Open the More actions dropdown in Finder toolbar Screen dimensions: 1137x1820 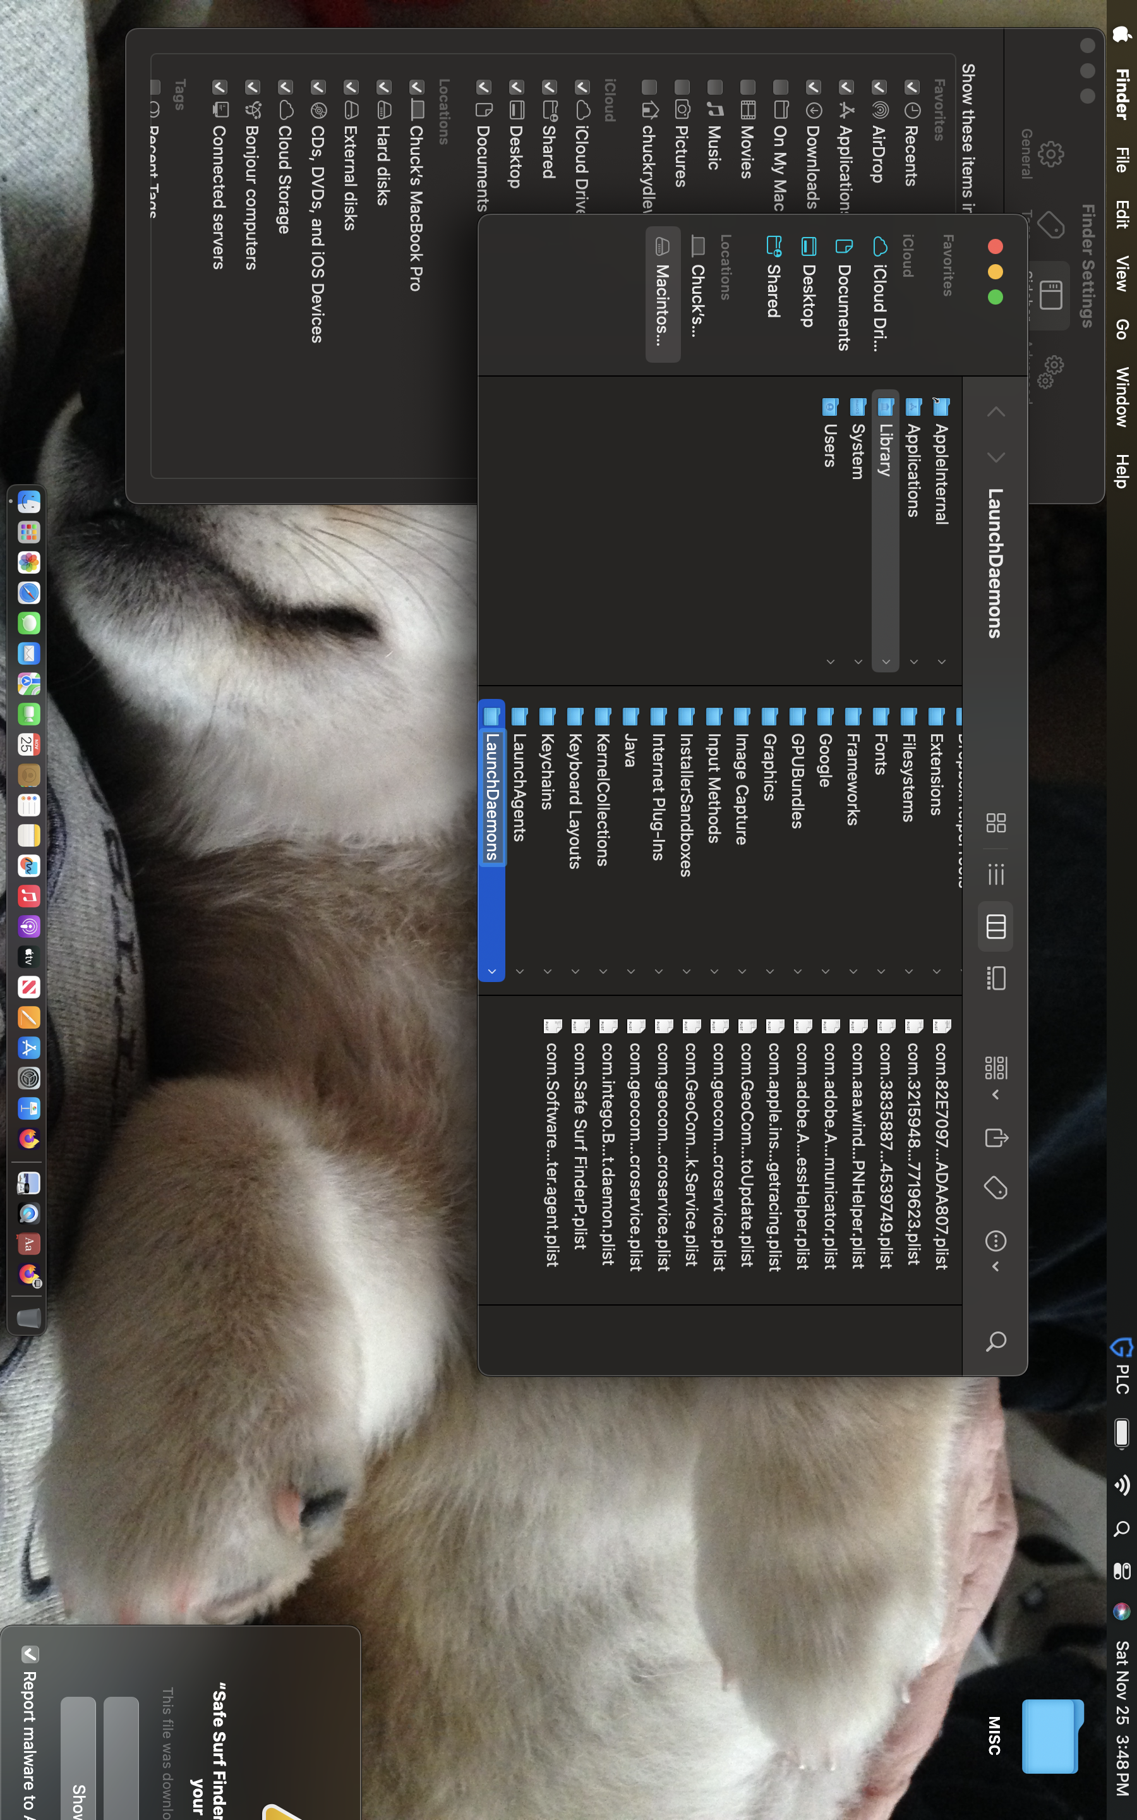(996, 1249)
